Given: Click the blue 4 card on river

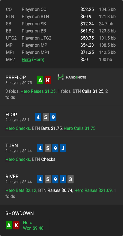Looking at the screenshot, I should coord(40,179).
